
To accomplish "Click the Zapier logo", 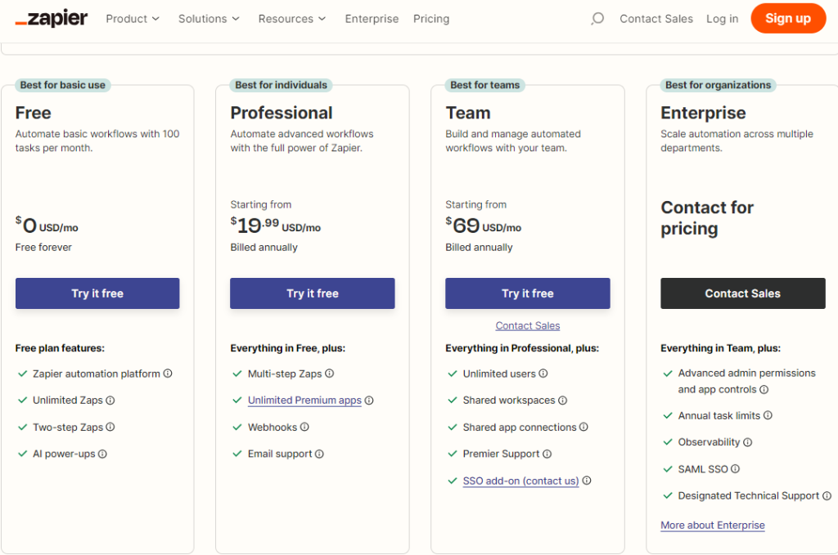I will point(52,18).
